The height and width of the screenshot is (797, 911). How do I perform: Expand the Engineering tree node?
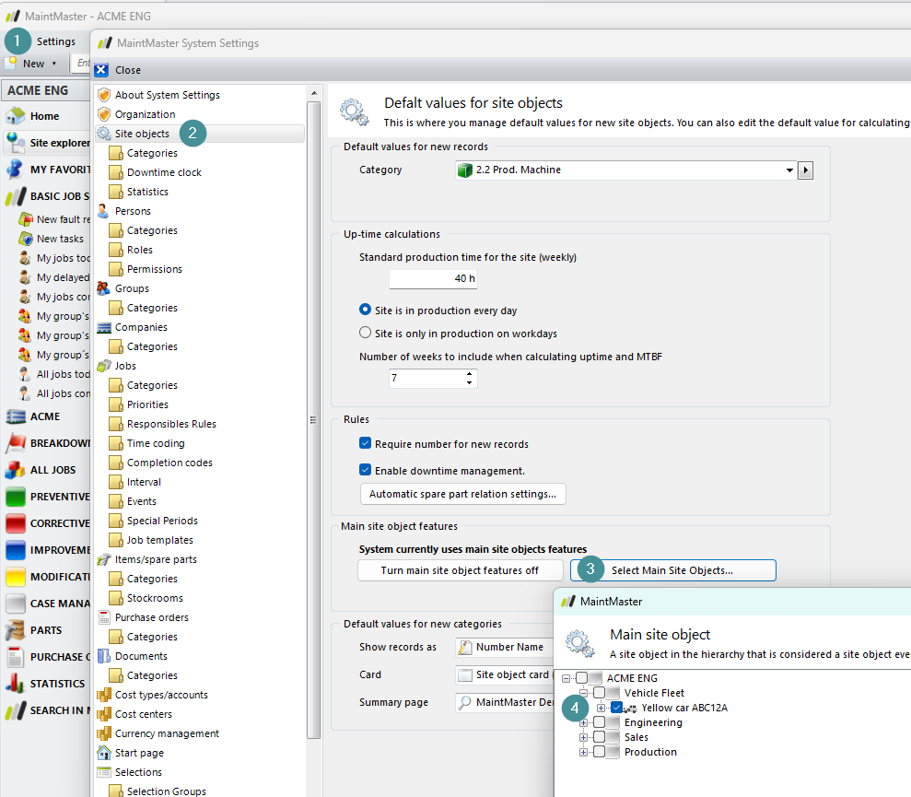(583, 723)
